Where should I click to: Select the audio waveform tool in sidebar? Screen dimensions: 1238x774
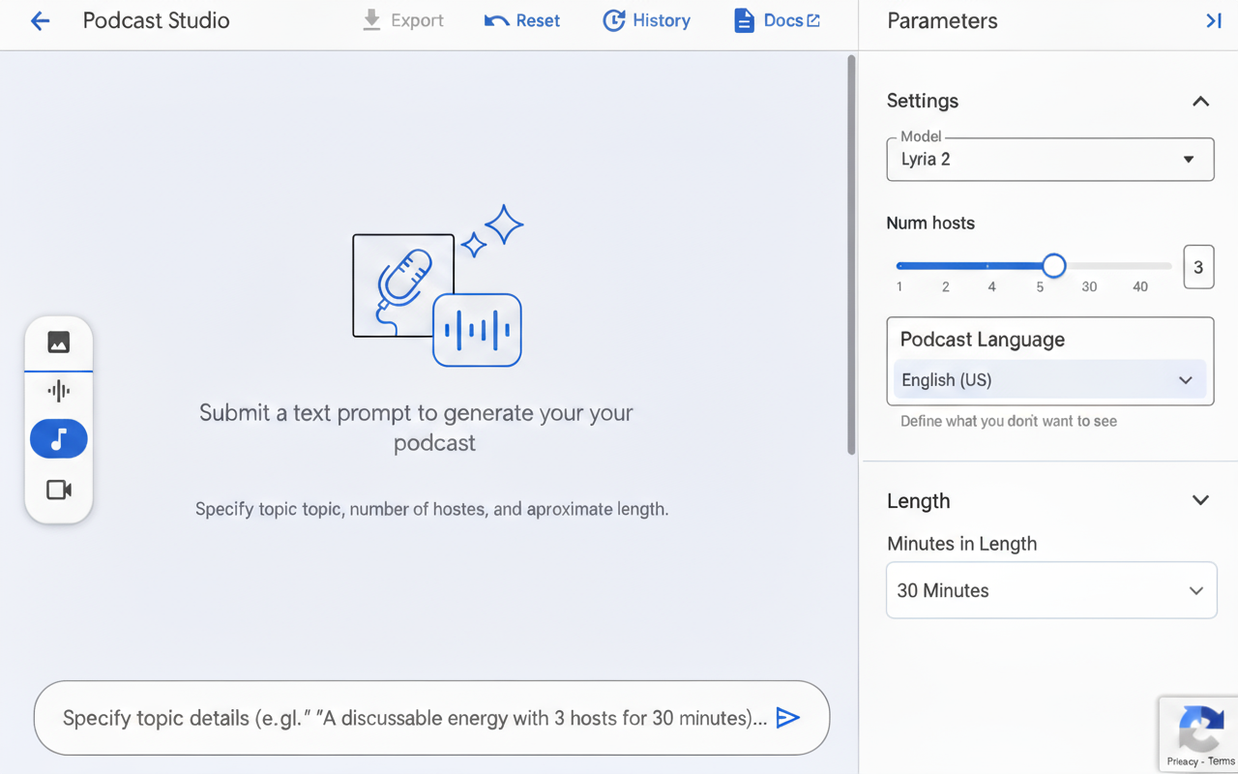click(x=58, y=390)
